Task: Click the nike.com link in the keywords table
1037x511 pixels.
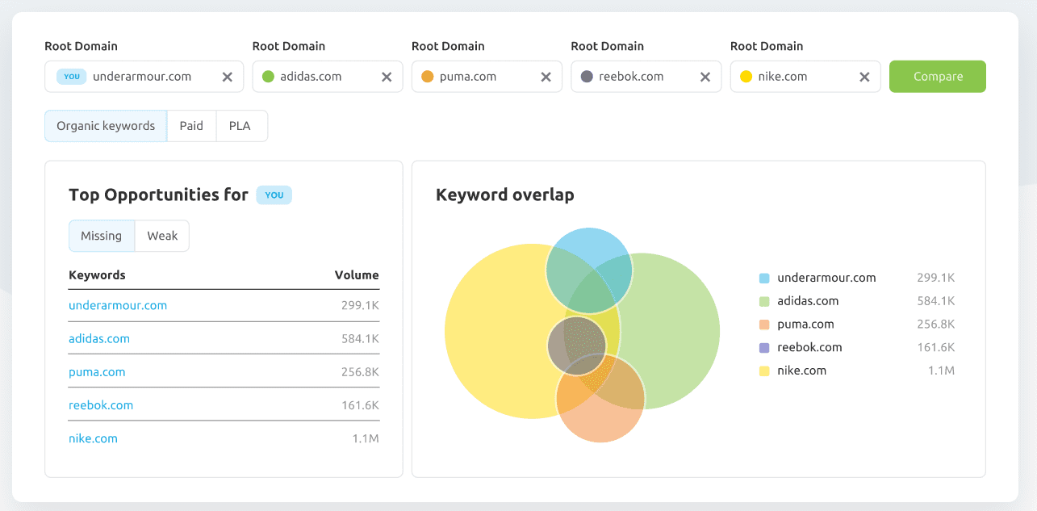Action: (x=93, y=438)
